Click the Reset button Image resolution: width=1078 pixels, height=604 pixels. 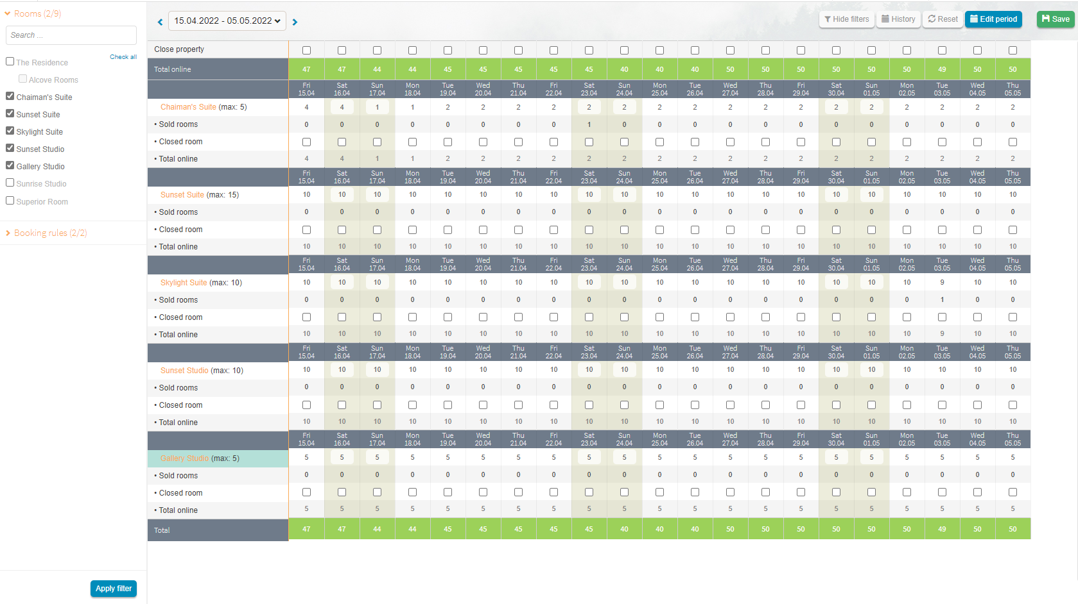tap(943, 19)
